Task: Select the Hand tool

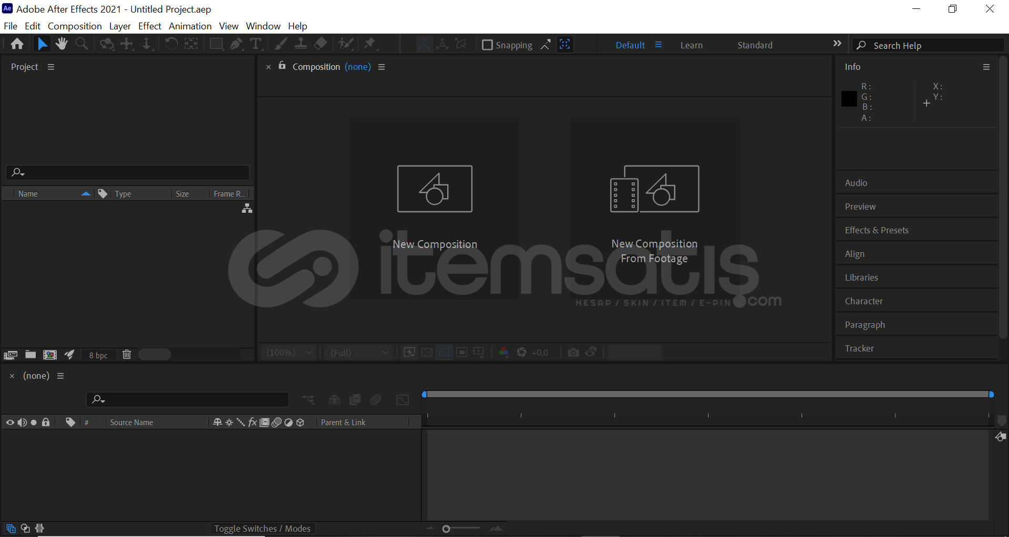Action: pyautogui.click(x=62, y=44)
